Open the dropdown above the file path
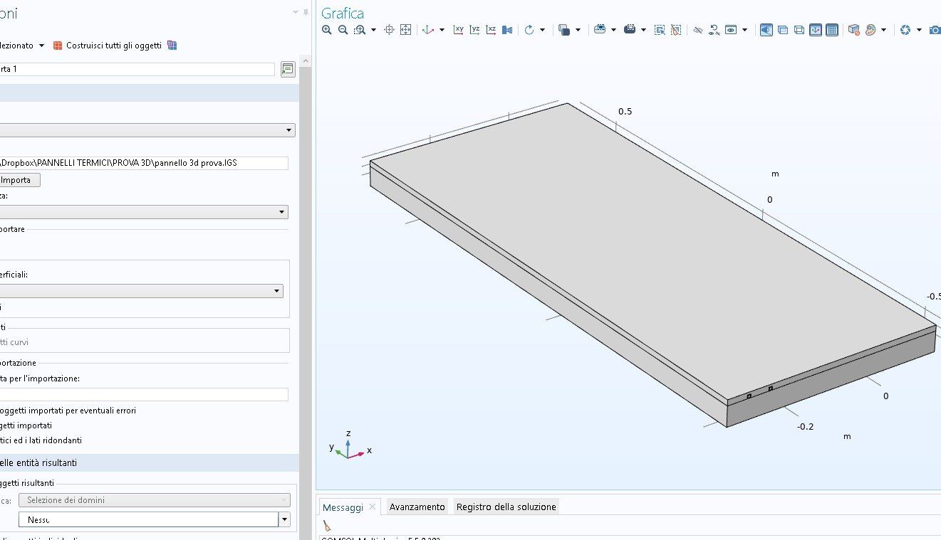 [288, 130]
